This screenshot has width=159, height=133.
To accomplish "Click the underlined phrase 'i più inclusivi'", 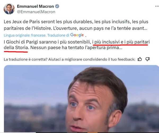I will click(x=106, y=42).
